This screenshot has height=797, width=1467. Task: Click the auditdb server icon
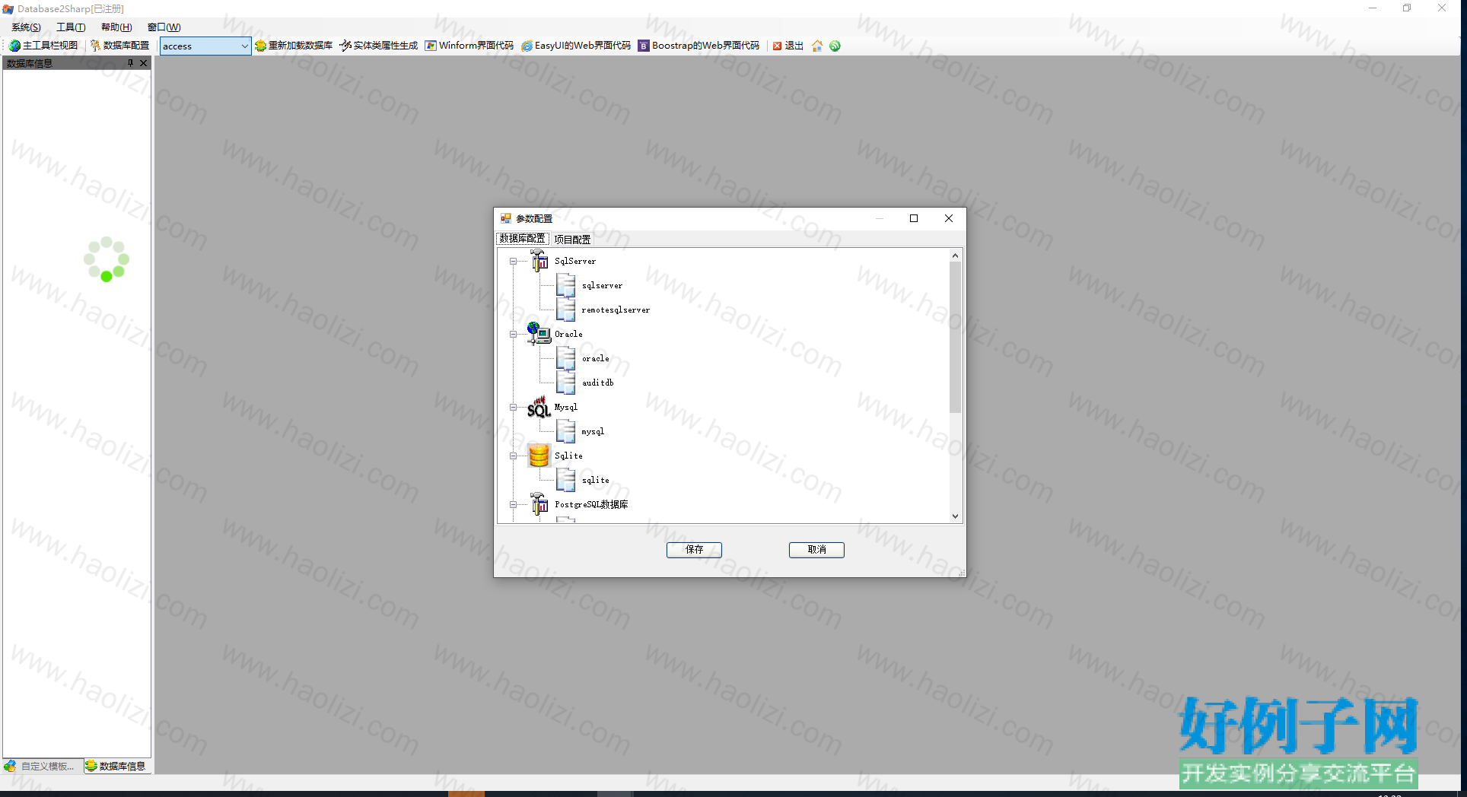tap(566, 383)
